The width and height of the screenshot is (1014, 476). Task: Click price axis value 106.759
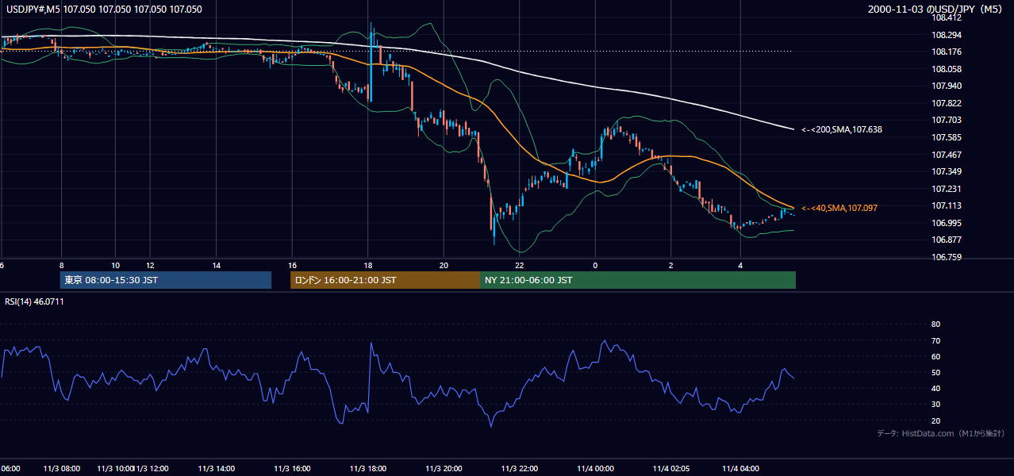coord(947,257)
